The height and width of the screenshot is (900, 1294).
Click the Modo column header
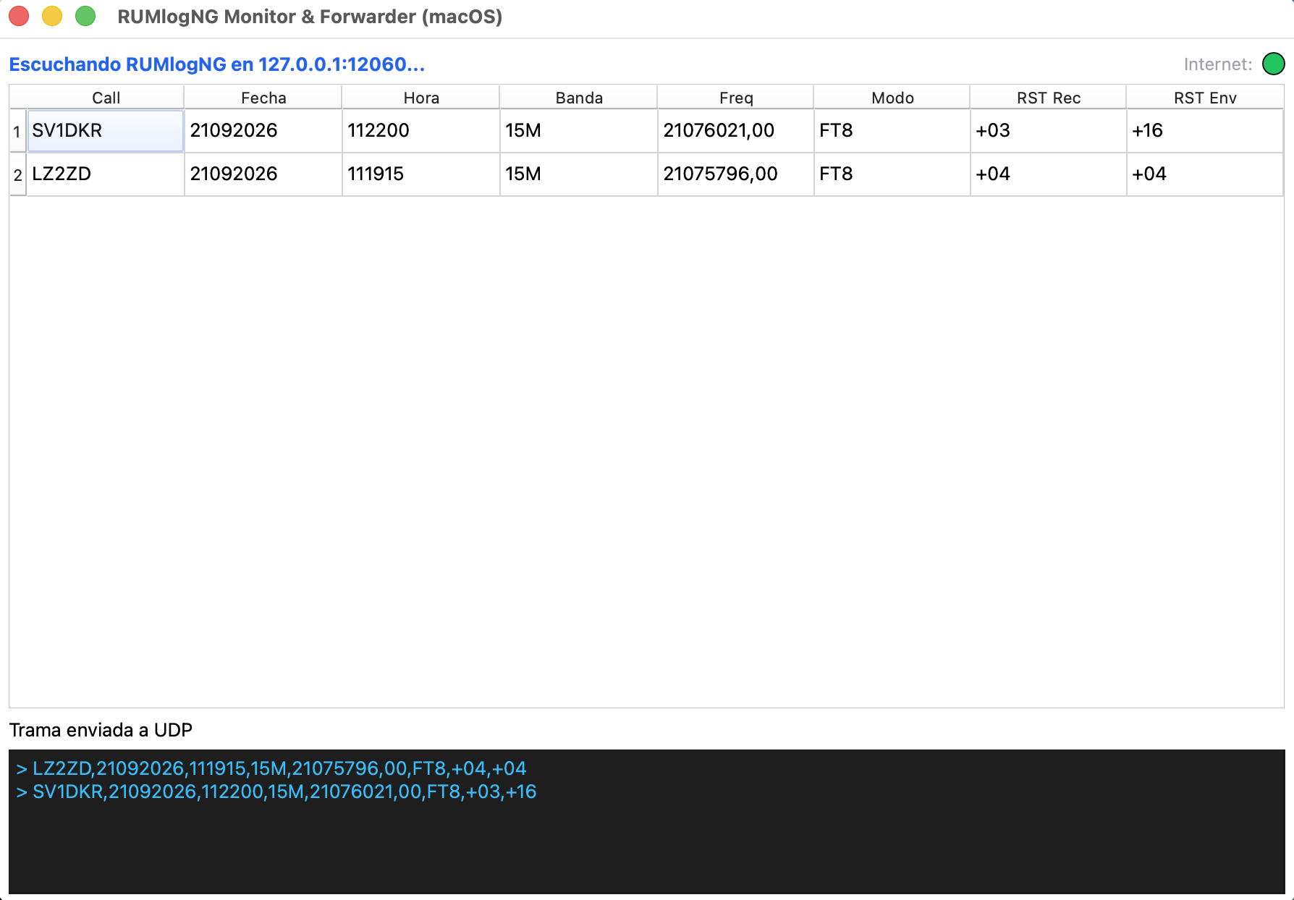[892, 98]
